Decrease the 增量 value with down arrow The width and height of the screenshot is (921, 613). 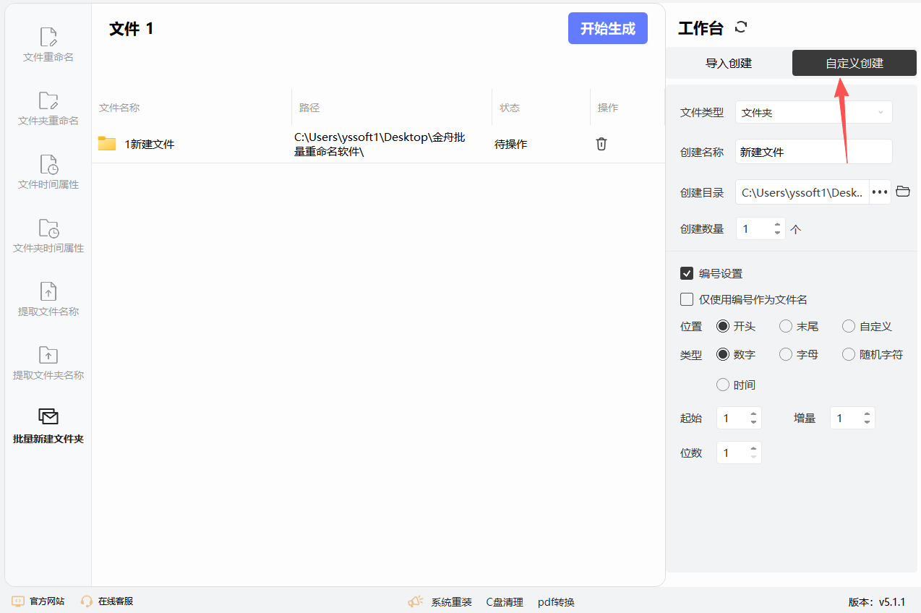click(867, 422)
